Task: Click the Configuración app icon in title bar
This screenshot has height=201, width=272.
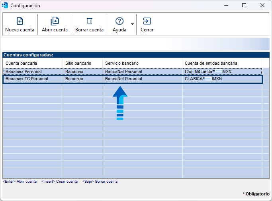Action: click(x=5, y=6)
